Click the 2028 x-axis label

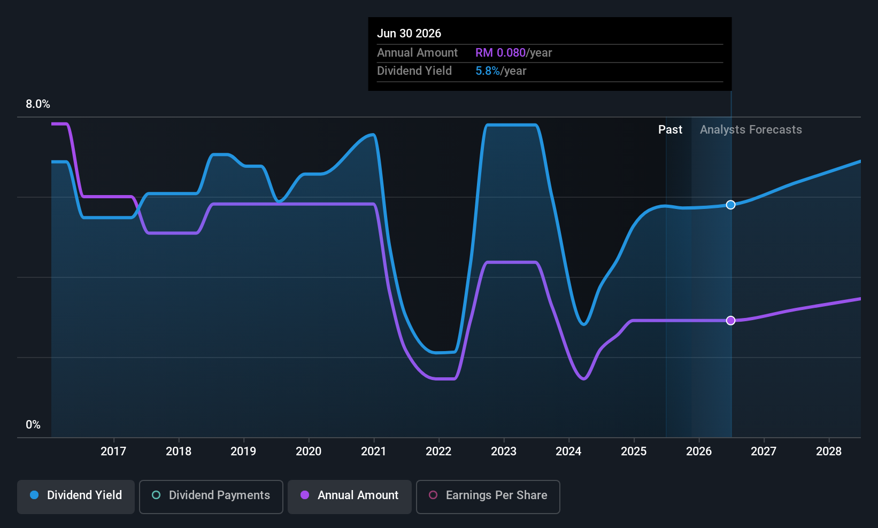point(829,452)
